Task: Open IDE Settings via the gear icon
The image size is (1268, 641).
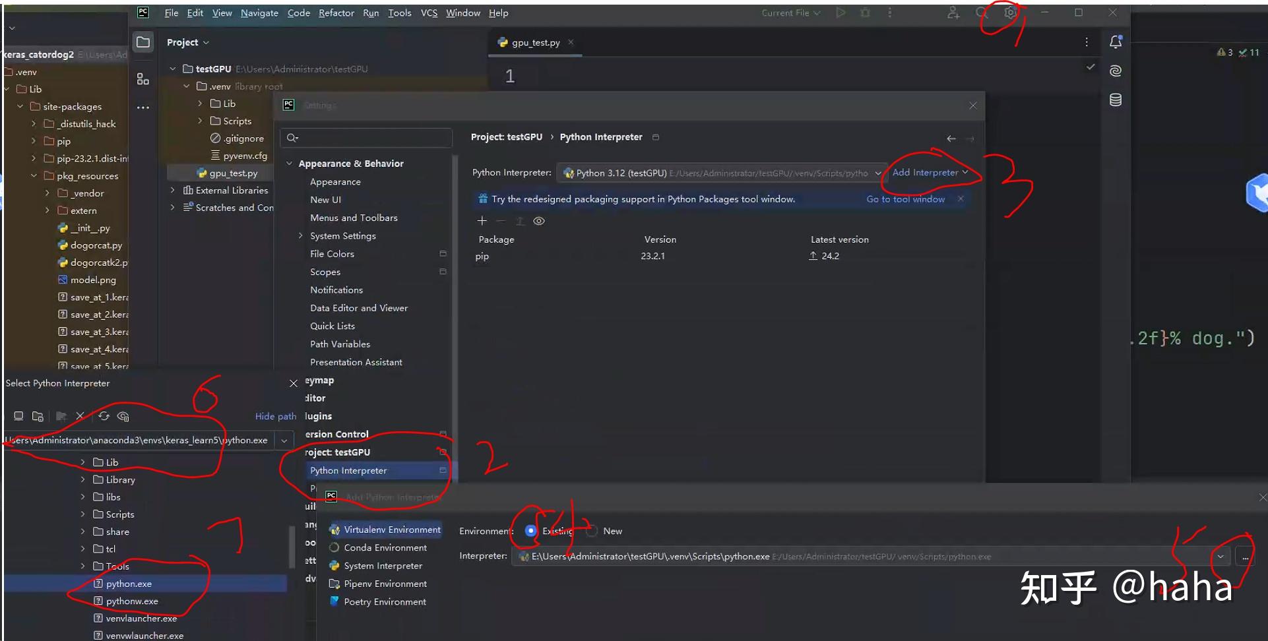Action: tap(1009, 13)
